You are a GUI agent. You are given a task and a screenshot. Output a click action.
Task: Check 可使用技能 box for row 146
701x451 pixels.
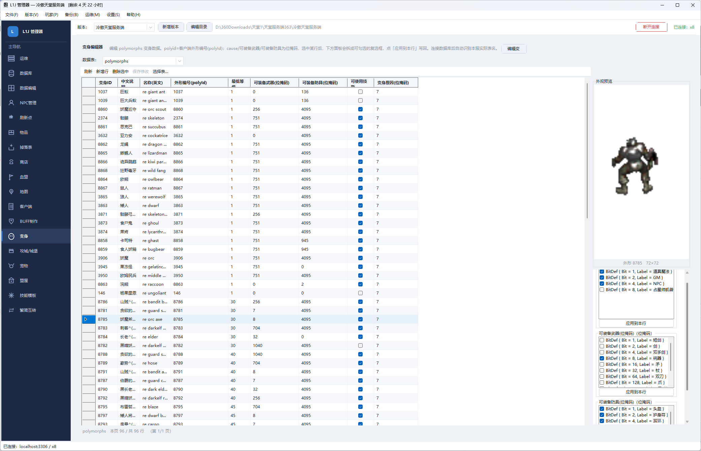point(360,293)
